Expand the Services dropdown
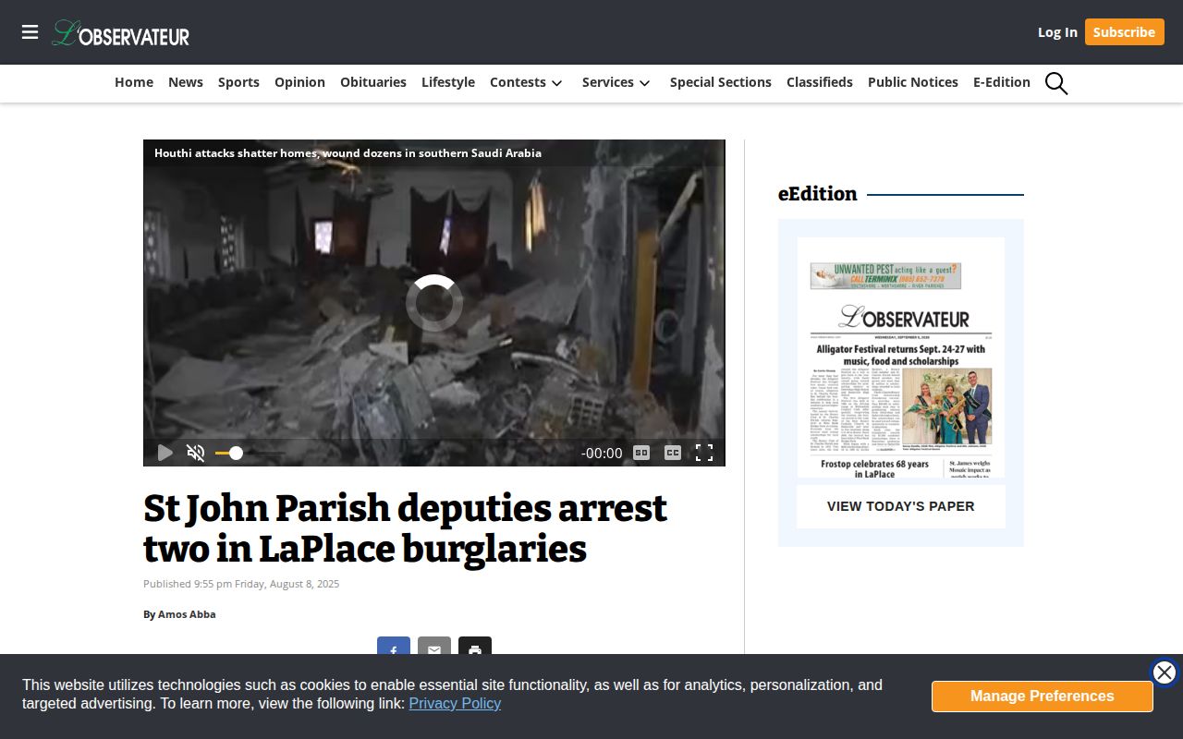The image size is (1183, 739). click(x=616, y=82)
